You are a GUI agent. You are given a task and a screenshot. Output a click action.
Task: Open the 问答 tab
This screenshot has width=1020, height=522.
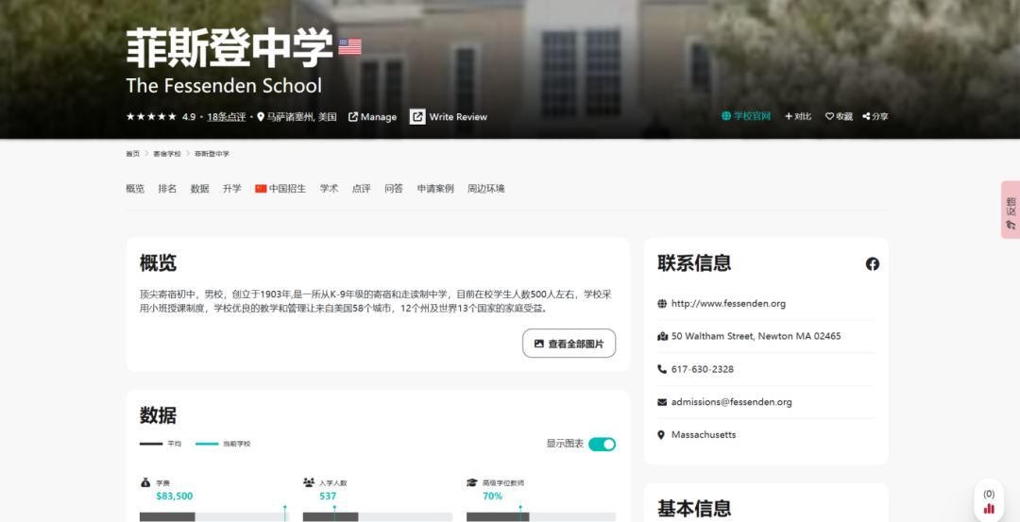pyautogui.click(x=394, y=189)
